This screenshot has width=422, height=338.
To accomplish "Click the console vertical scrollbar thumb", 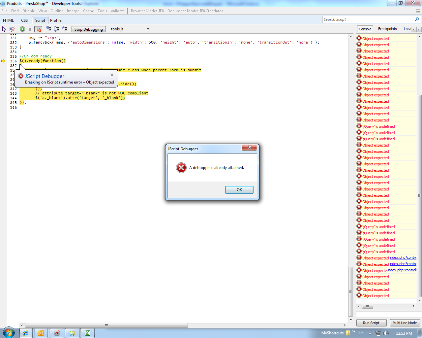I will [419, 195].
